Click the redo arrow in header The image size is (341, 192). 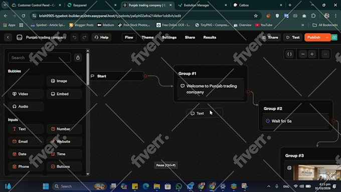coord(84,38)
